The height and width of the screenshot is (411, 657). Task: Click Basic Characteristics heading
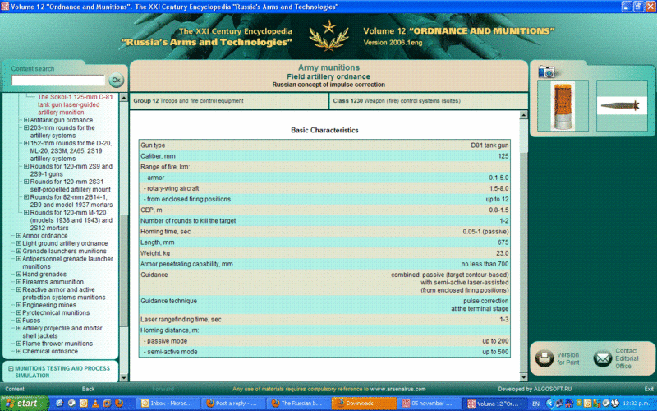pos(324,130)
